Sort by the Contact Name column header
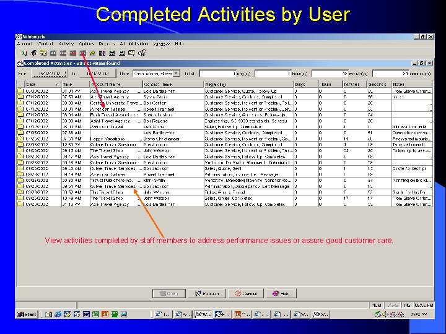Viewport: 446px width, 334px height. click(x=173, y=84)
